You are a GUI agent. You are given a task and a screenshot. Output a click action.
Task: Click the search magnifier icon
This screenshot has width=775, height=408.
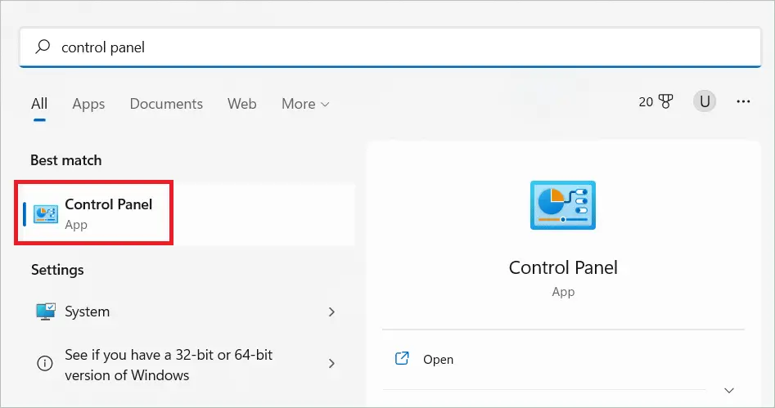[43, 47]
